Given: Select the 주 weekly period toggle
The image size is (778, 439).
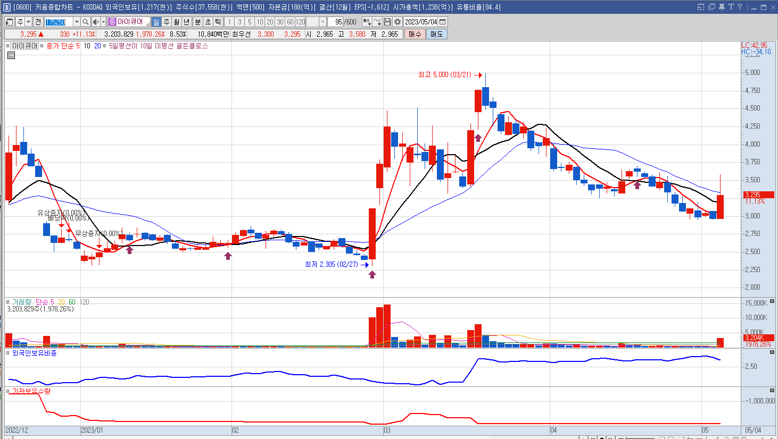Looking at the screenshot, I should [x=167, y=22].
